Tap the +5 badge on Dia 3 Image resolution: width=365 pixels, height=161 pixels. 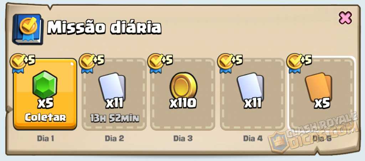pos(160,63)
